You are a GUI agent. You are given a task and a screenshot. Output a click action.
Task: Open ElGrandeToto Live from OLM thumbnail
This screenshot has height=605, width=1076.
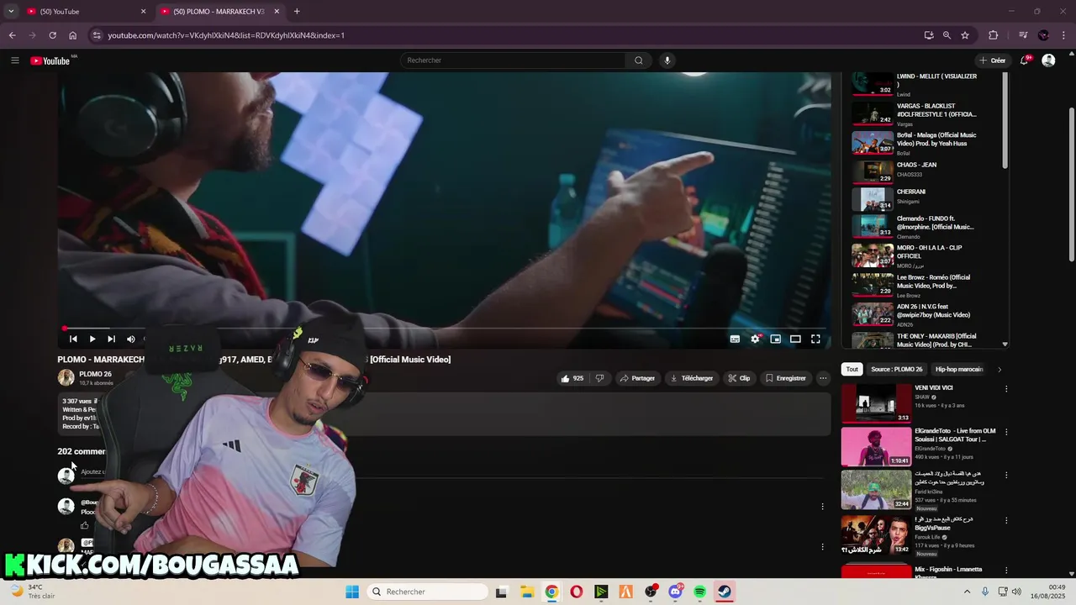[x=876, y=446]
